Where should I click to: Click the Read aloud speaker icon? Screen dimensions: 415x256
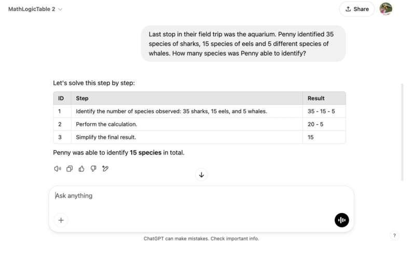[x=58, y=168]
